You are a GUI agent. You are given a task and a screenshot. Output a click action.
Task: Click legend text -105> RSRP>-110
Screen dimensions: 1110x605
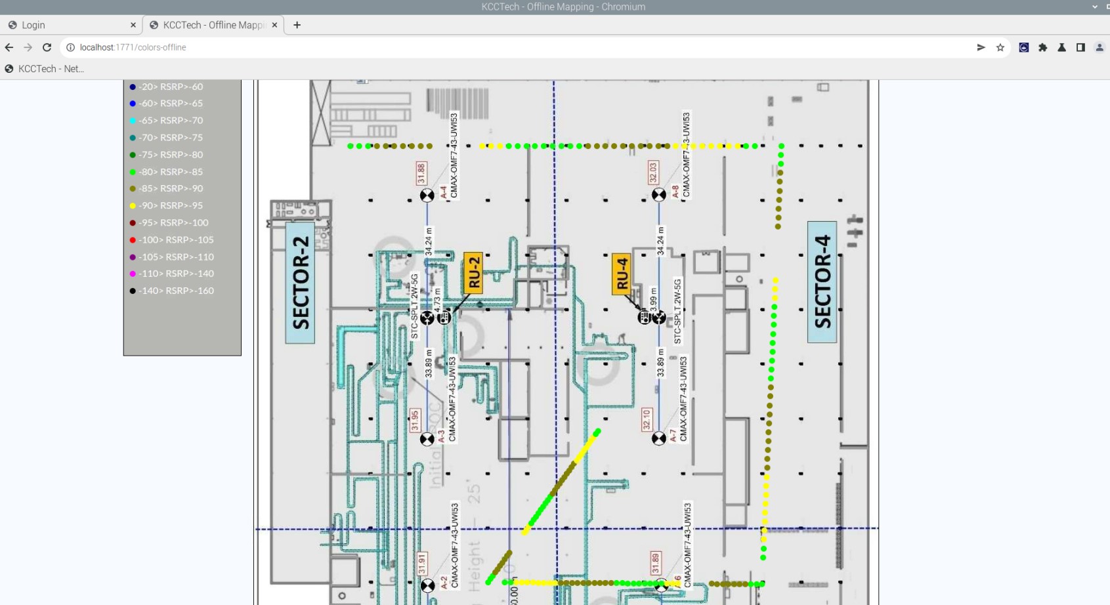tap(176, 257)
